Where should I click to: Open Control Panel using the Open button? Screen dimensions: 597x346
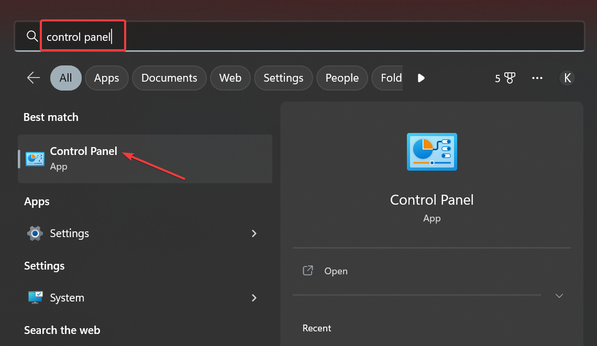(336, 271)
